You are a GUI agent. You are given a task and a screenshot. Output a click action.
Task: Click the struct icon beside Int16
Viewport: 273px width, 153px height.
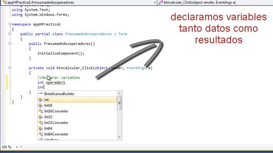tap(41, 105)
